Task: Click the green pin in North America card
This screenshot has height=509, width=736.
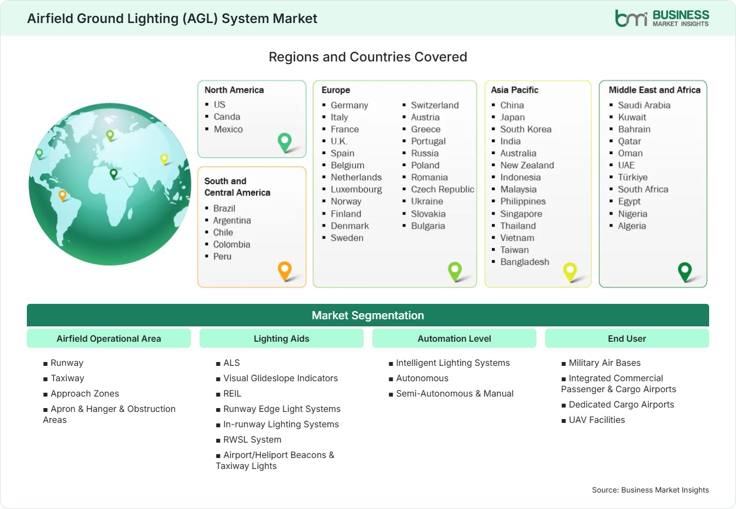Action: [x=285, y=143]
